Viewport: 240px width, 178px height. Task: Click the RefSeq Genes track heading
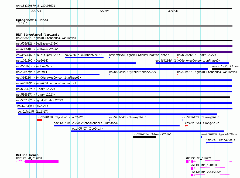pos(27,155)
